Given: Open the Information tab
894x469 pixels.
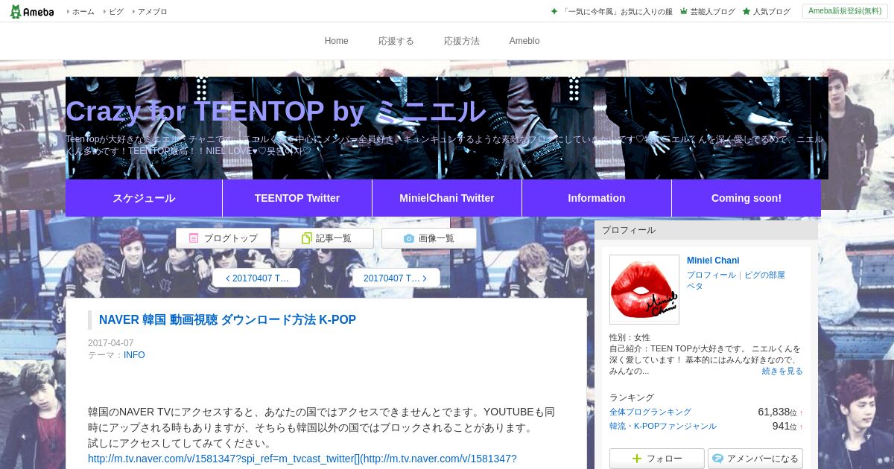Looking at the screenshot, I should pyautogui.click(x=597, y=198).
